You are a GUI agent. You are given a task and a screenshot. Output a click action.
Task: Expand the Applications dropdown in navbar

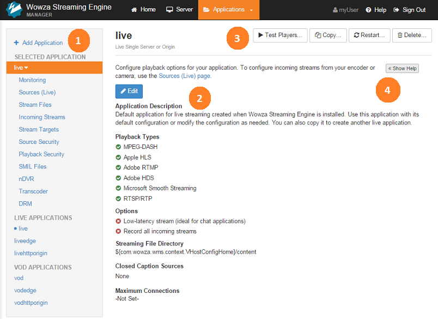pyautogui.click(x=228, y=10)
